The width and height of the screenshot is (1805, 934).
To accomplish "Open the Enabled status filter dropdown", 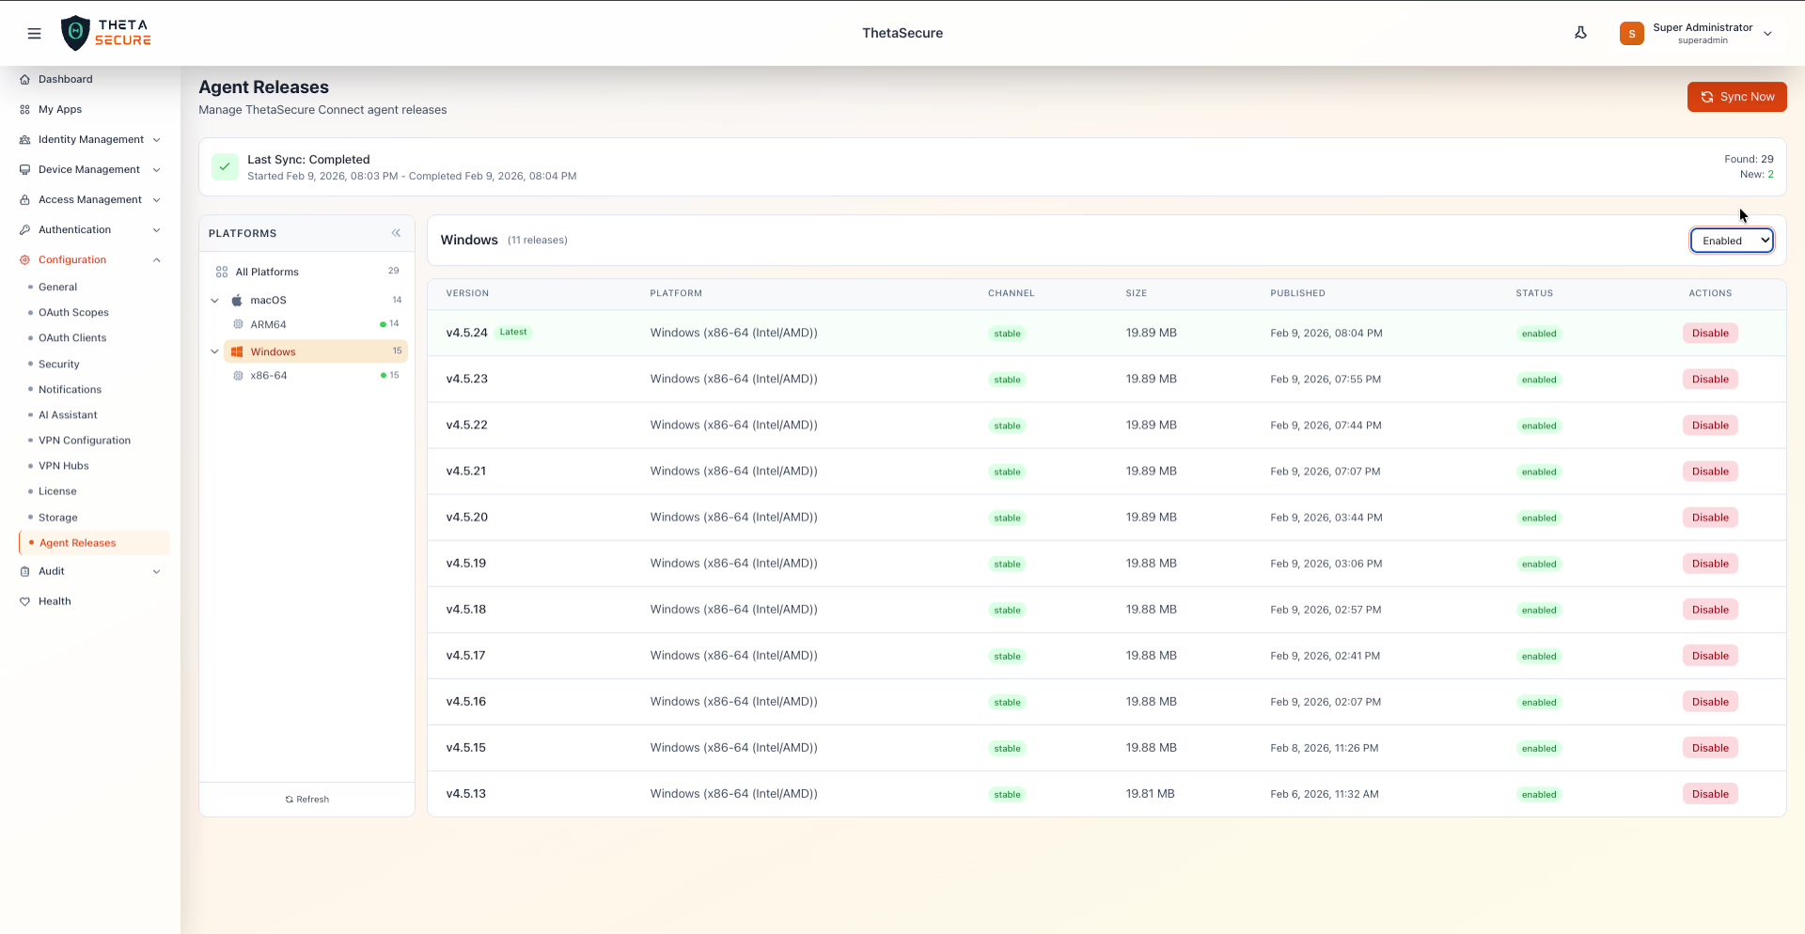I will pyautogui.click(x=1731, y=240).
